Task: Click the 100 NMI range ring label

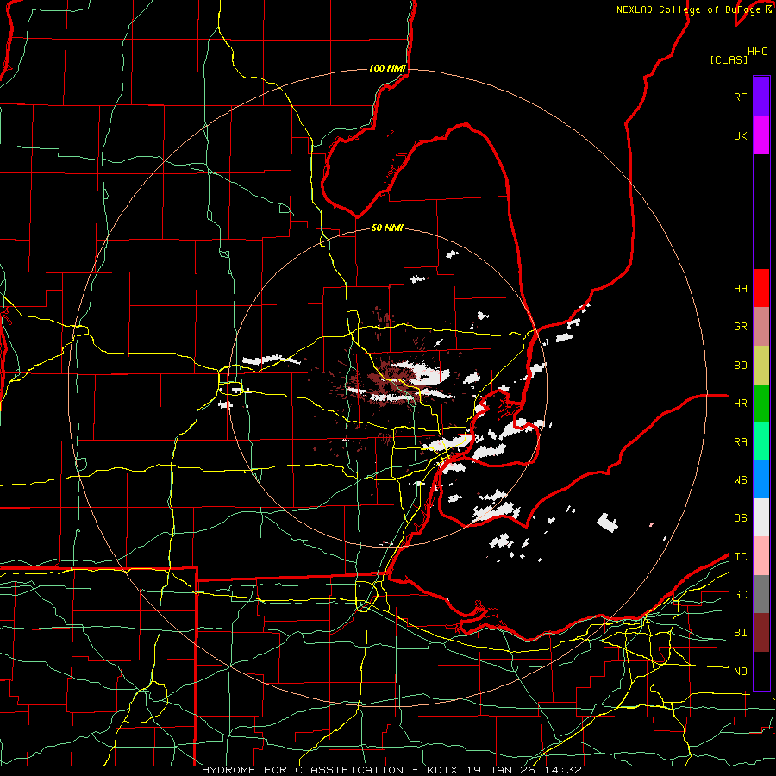Action: pos(387,68)
